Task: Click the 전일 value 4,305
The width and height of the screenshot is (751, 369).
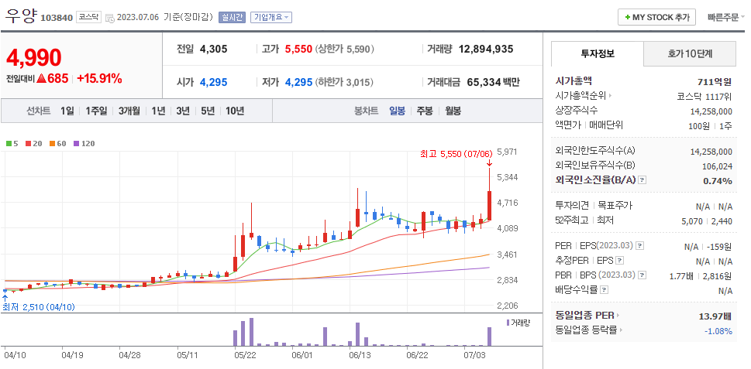Action: point(214,49)
